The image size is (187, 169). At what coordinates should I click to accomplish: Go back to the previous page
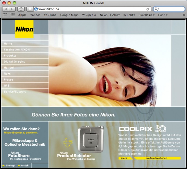point(6,9)
